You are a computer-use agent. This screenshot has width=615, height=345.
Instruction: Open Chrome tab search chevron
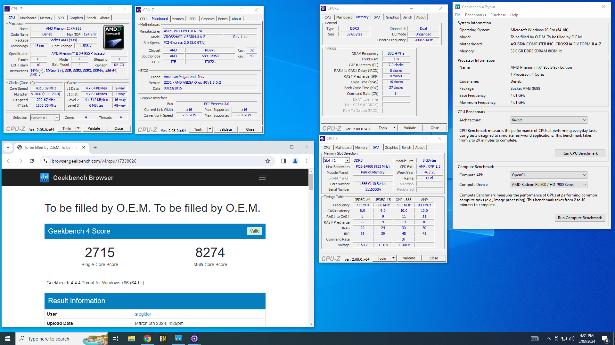[8, 147]
